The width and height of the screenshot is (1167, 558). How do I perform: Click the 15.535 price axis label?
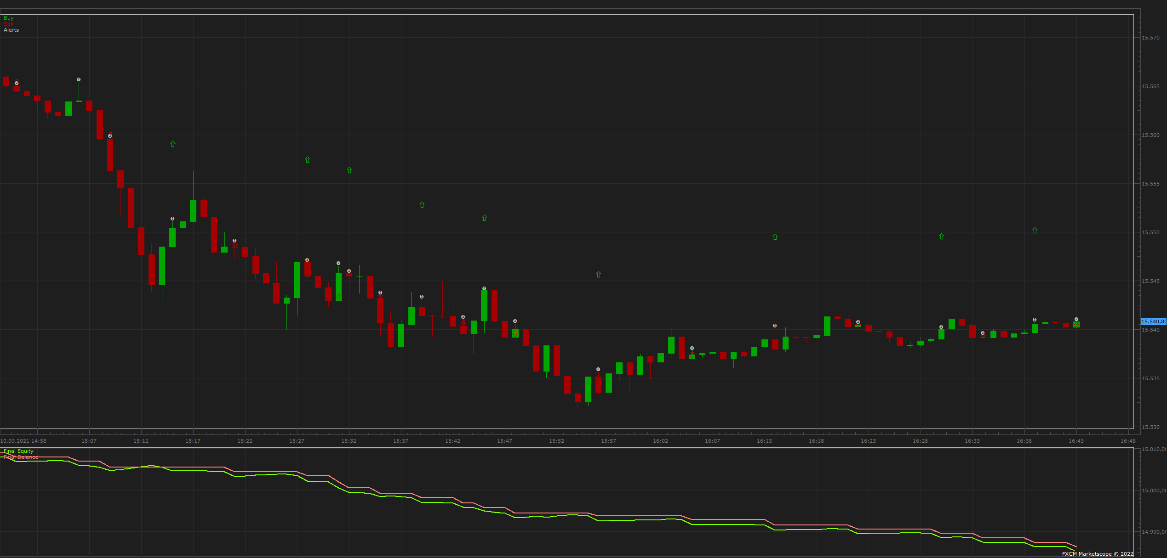pyautogui.click(x=1150, y=378)
